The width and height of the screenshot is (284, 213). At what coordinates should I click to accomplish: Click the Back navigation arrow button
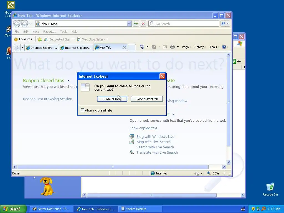(x=17, y=24)
